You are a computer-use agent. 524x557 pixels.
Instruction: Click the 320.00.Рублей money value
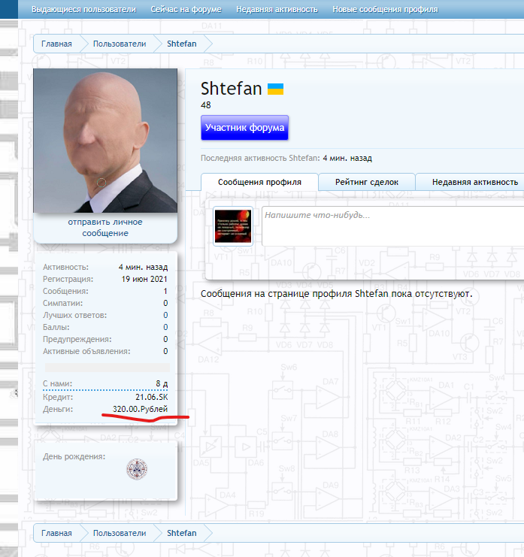click(x=140, y=409)
